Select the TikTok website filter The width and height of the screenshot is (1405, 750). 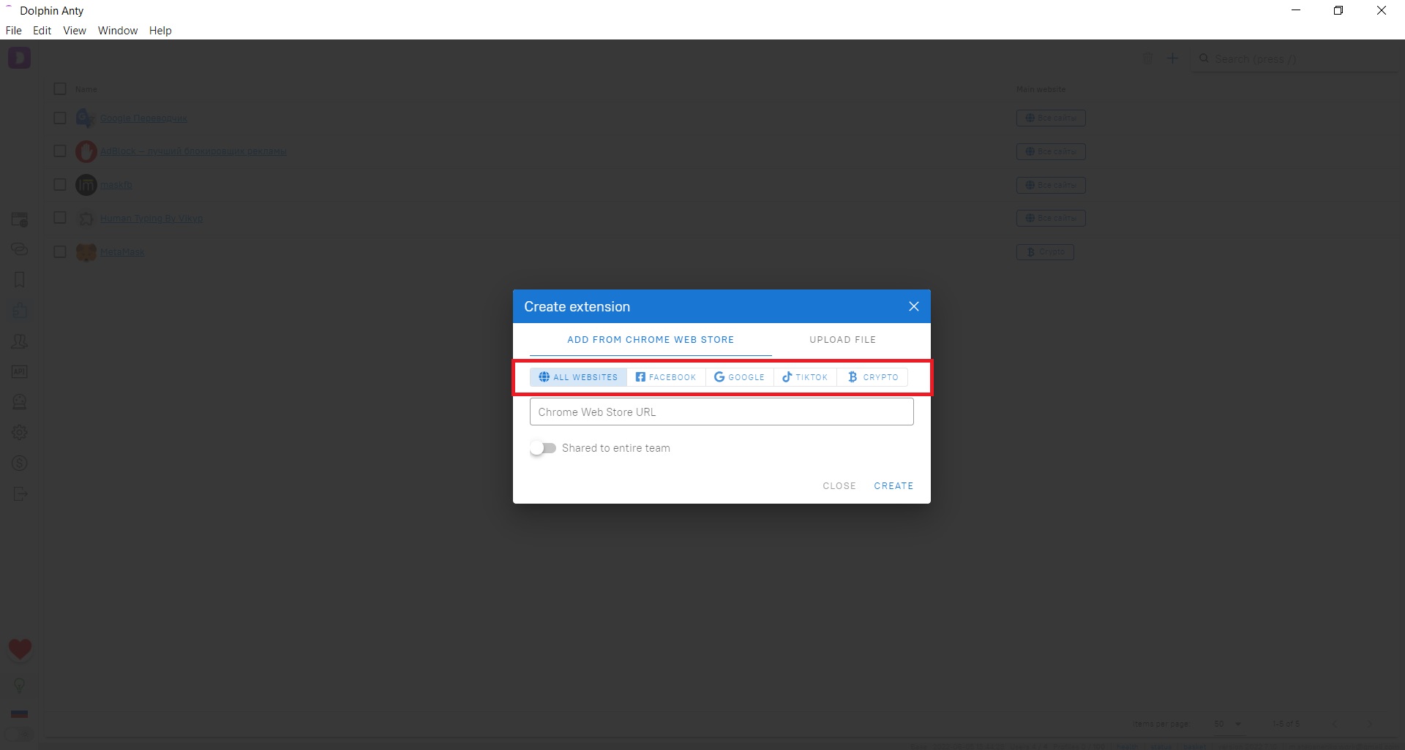804,376
